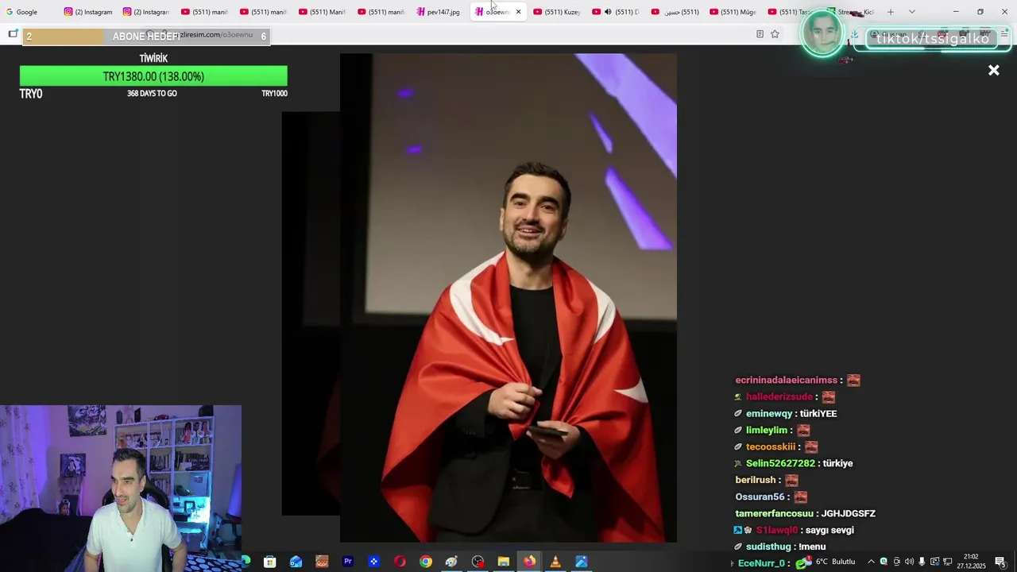The height and width of the screenshot is (572, 1017).
Task: Bookmark this page with the star
Action: (775, 34)
